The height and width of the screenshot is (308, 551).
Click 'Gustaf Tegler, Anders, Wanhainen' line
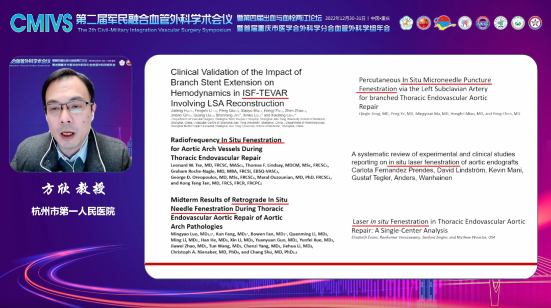pyautogui.click(x=402, y=178)
